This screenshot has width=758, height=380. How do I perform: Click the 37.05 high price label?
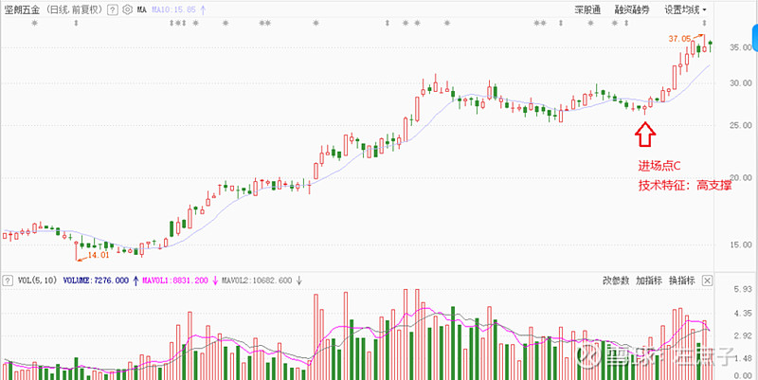click(678, 38)
